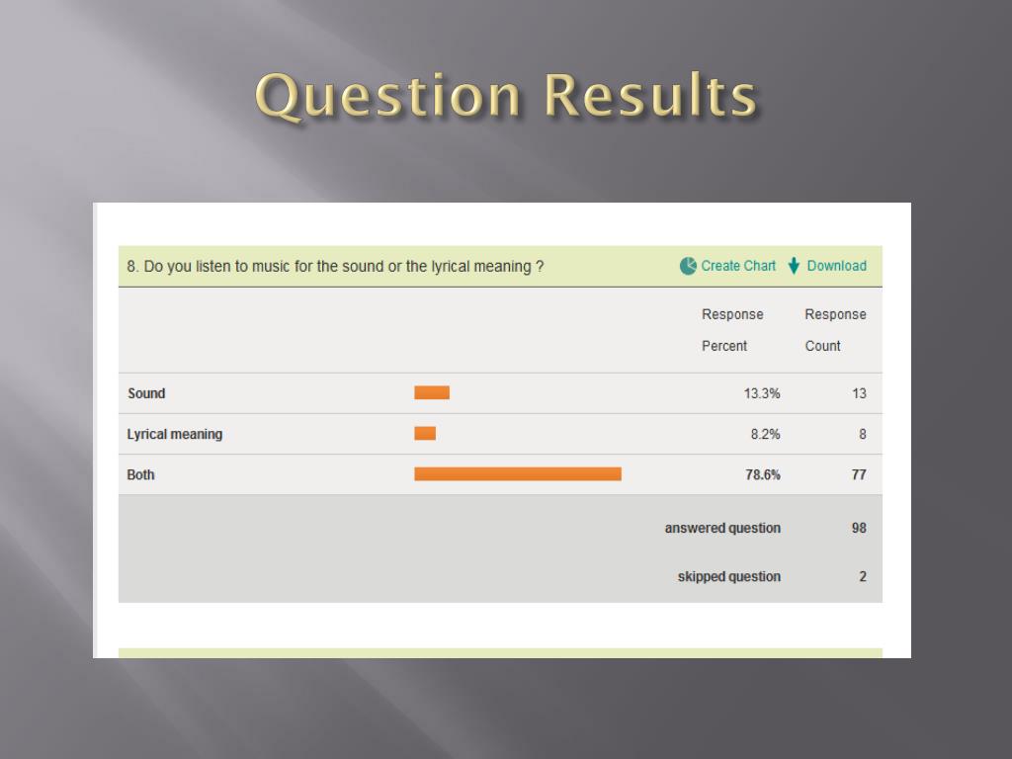Click the Create Chart pie icon
1012x759 pixels.
coord(688,266)
